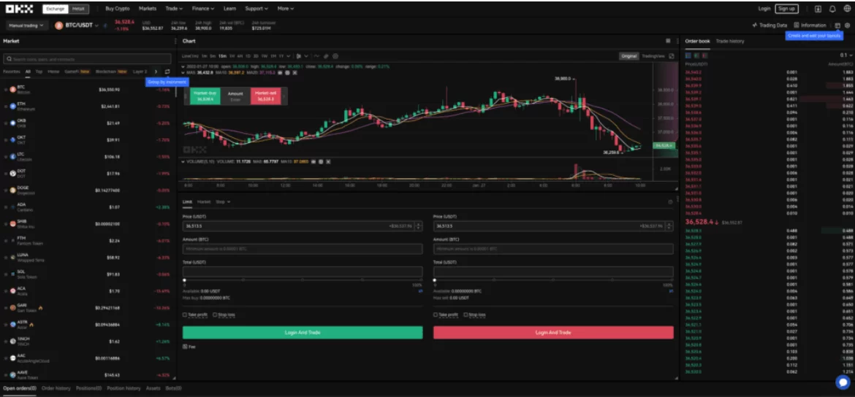Open settings gear beside the layout icon
This screenshot has height=397, width=855.
[x=847, y=25]
